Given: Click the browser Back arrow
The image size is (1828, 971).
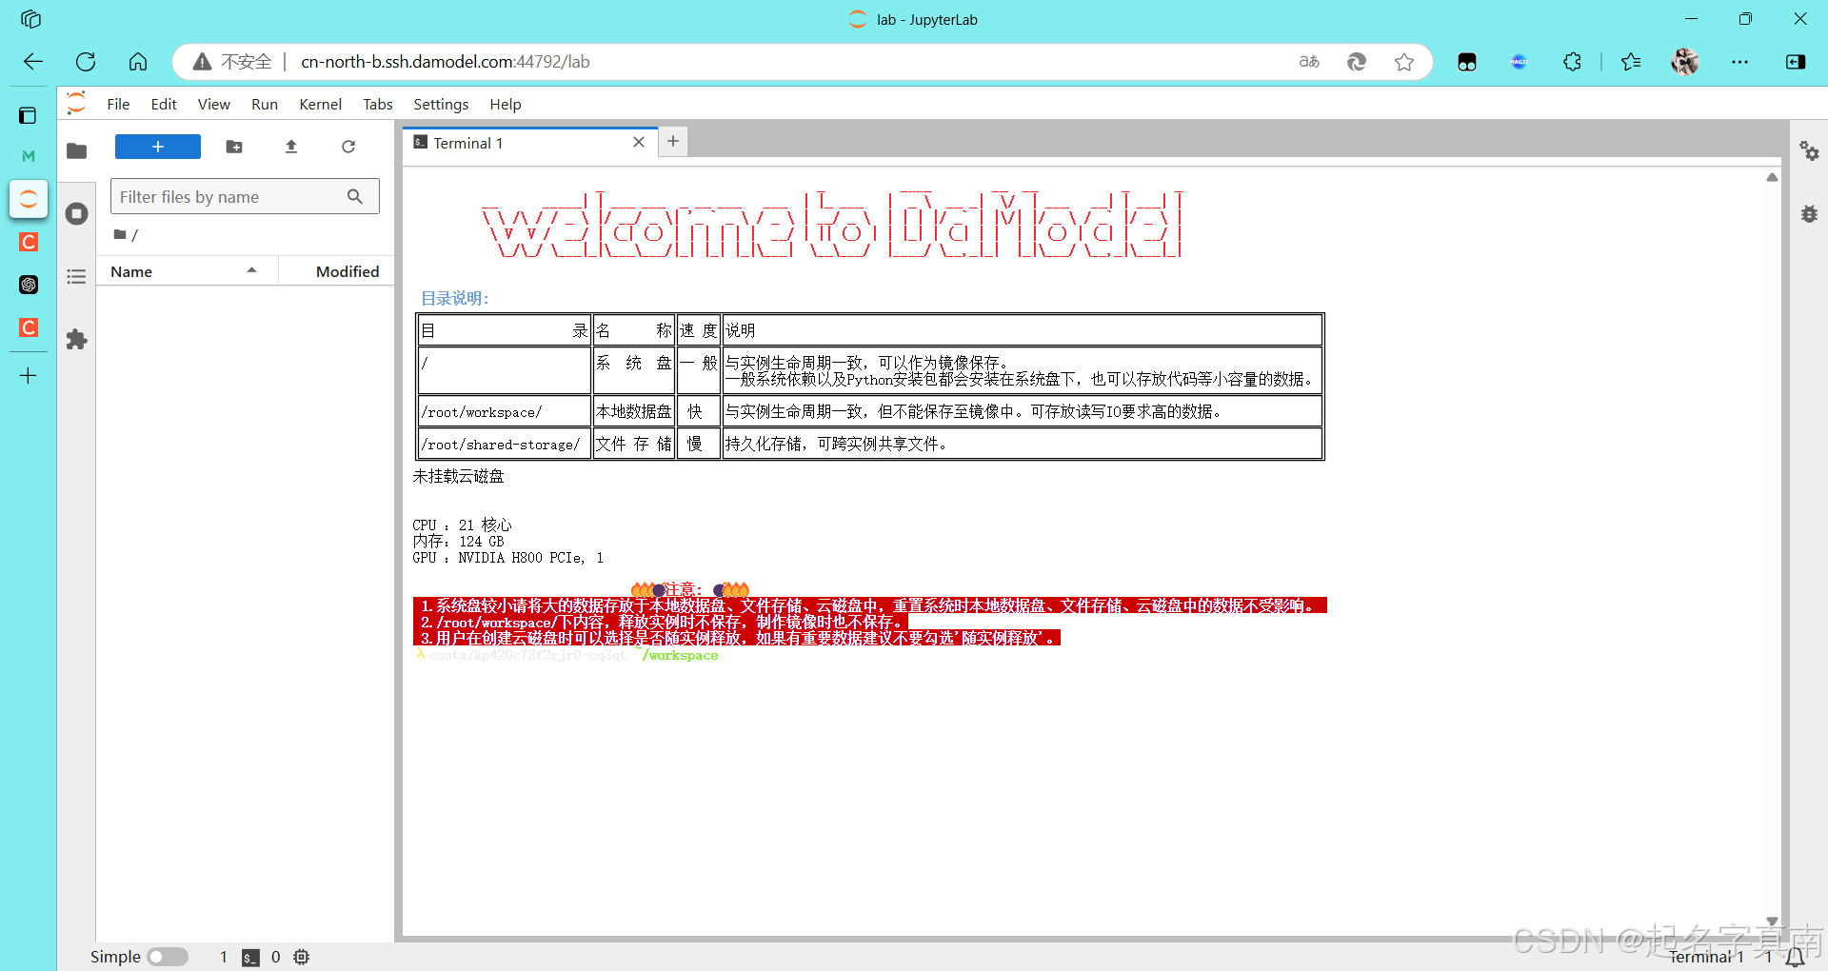Looking at the screenshot, I should point(33,62).
